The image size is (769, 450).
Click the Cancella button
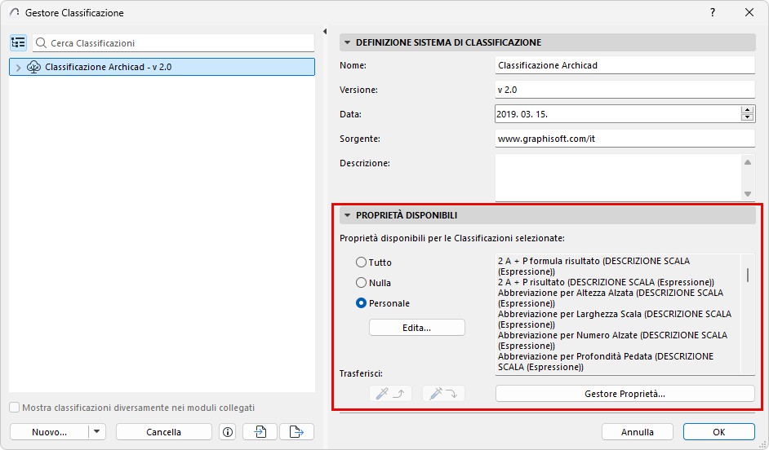[x=164, y=432]
